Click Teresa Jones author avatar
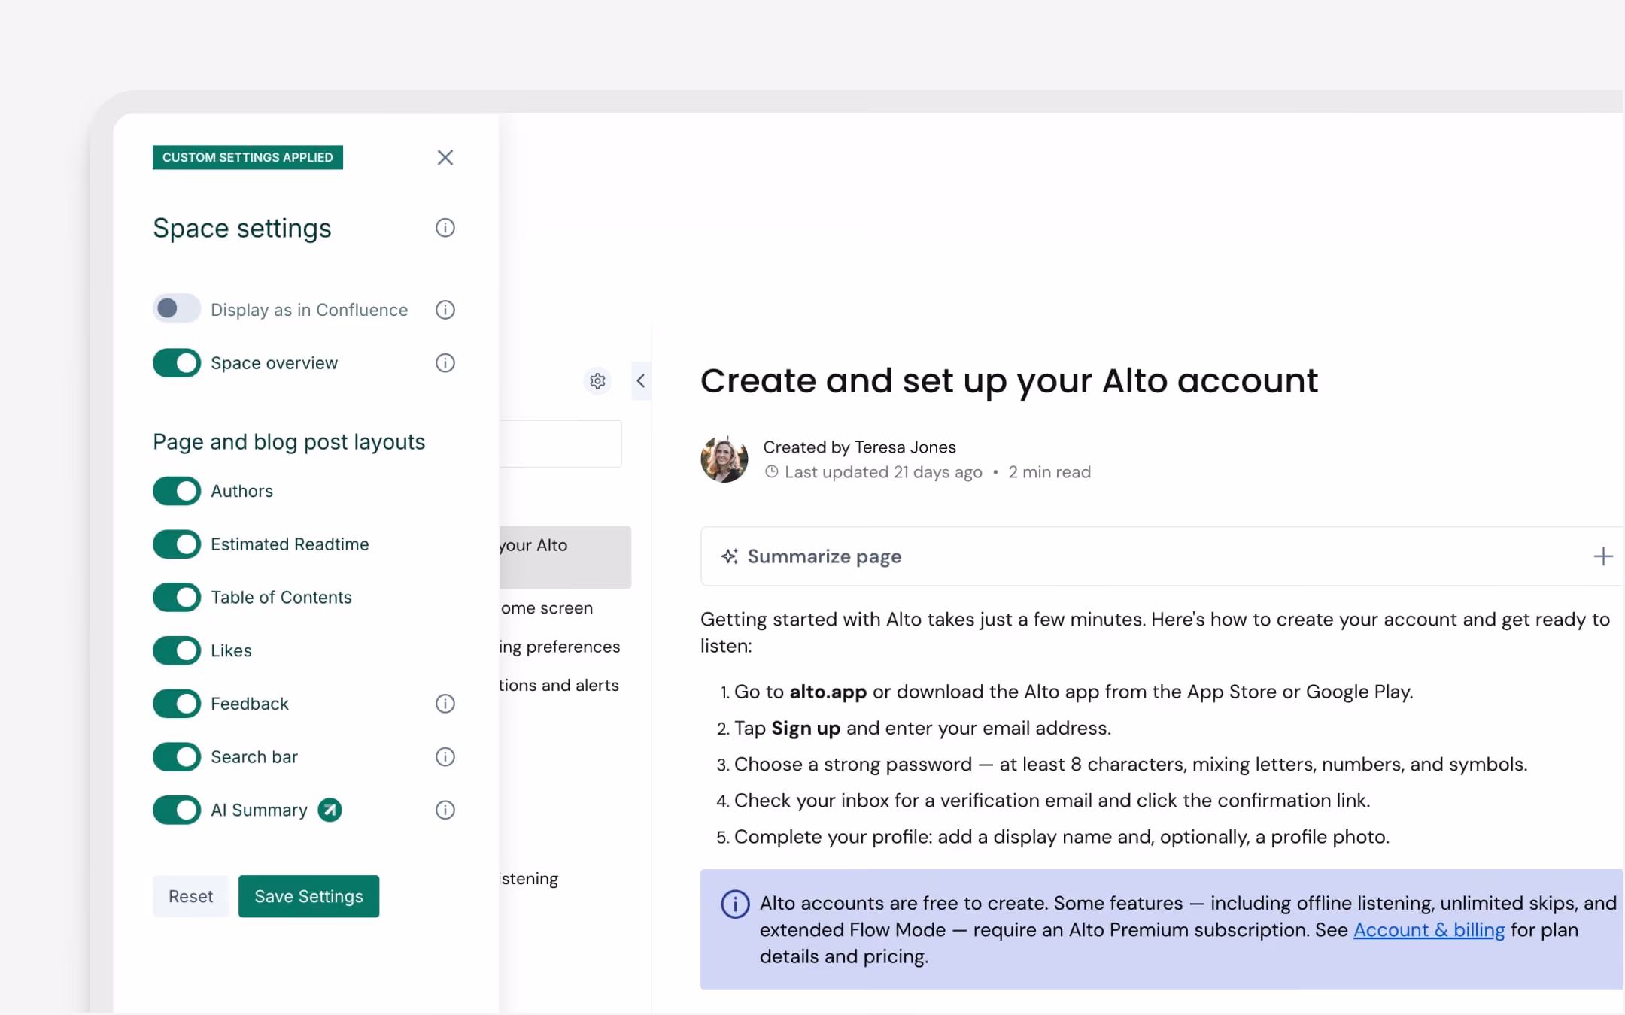The image size is (1625, 1015). [724, 459]
